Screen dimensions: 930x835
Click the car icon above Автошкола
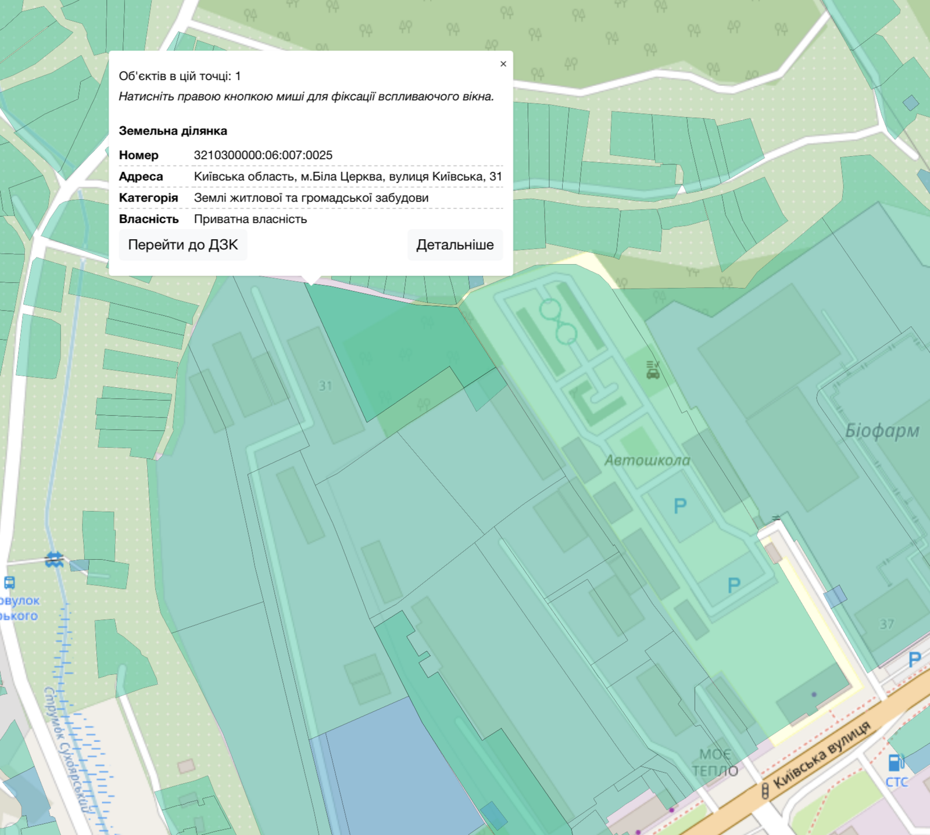click(x=653, y=370)
